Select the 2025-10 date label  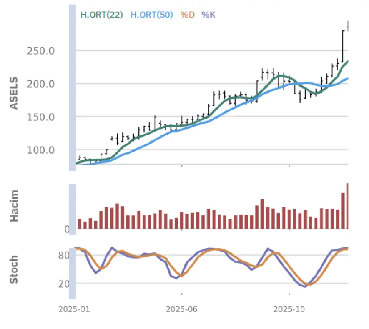coord(286,309)
